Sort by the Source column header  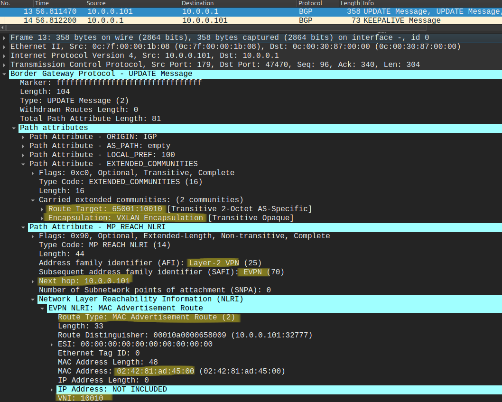(x=132, y=3)
